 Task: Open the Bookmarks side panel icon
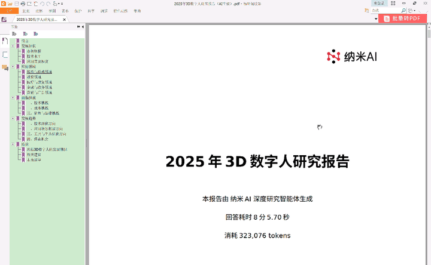pyautogui.click(x=5, y=41)
